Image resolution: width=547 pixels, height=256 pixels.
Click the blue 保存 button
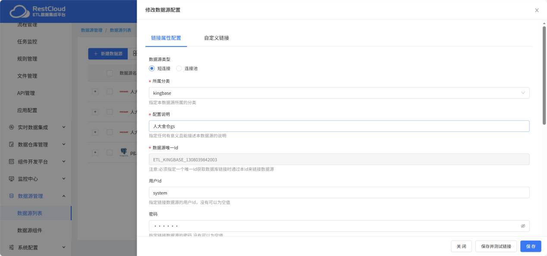(x=530, y=246)
